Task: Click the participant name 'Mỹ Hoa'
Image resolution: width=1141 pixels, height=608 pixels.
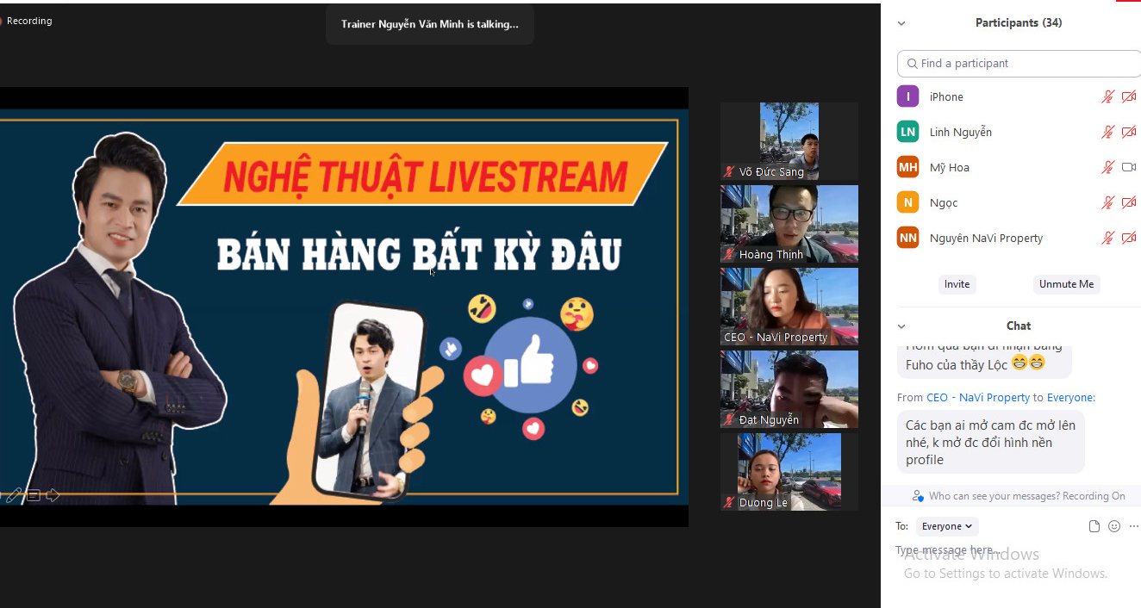Action: 950,167
